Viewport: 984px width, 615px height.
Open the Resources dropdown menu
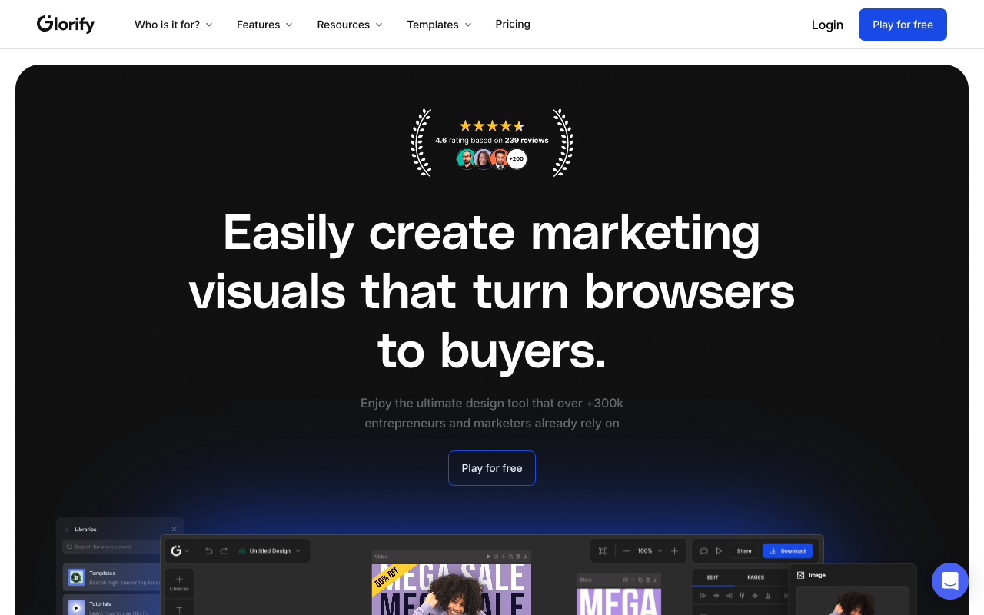(349, 25)
